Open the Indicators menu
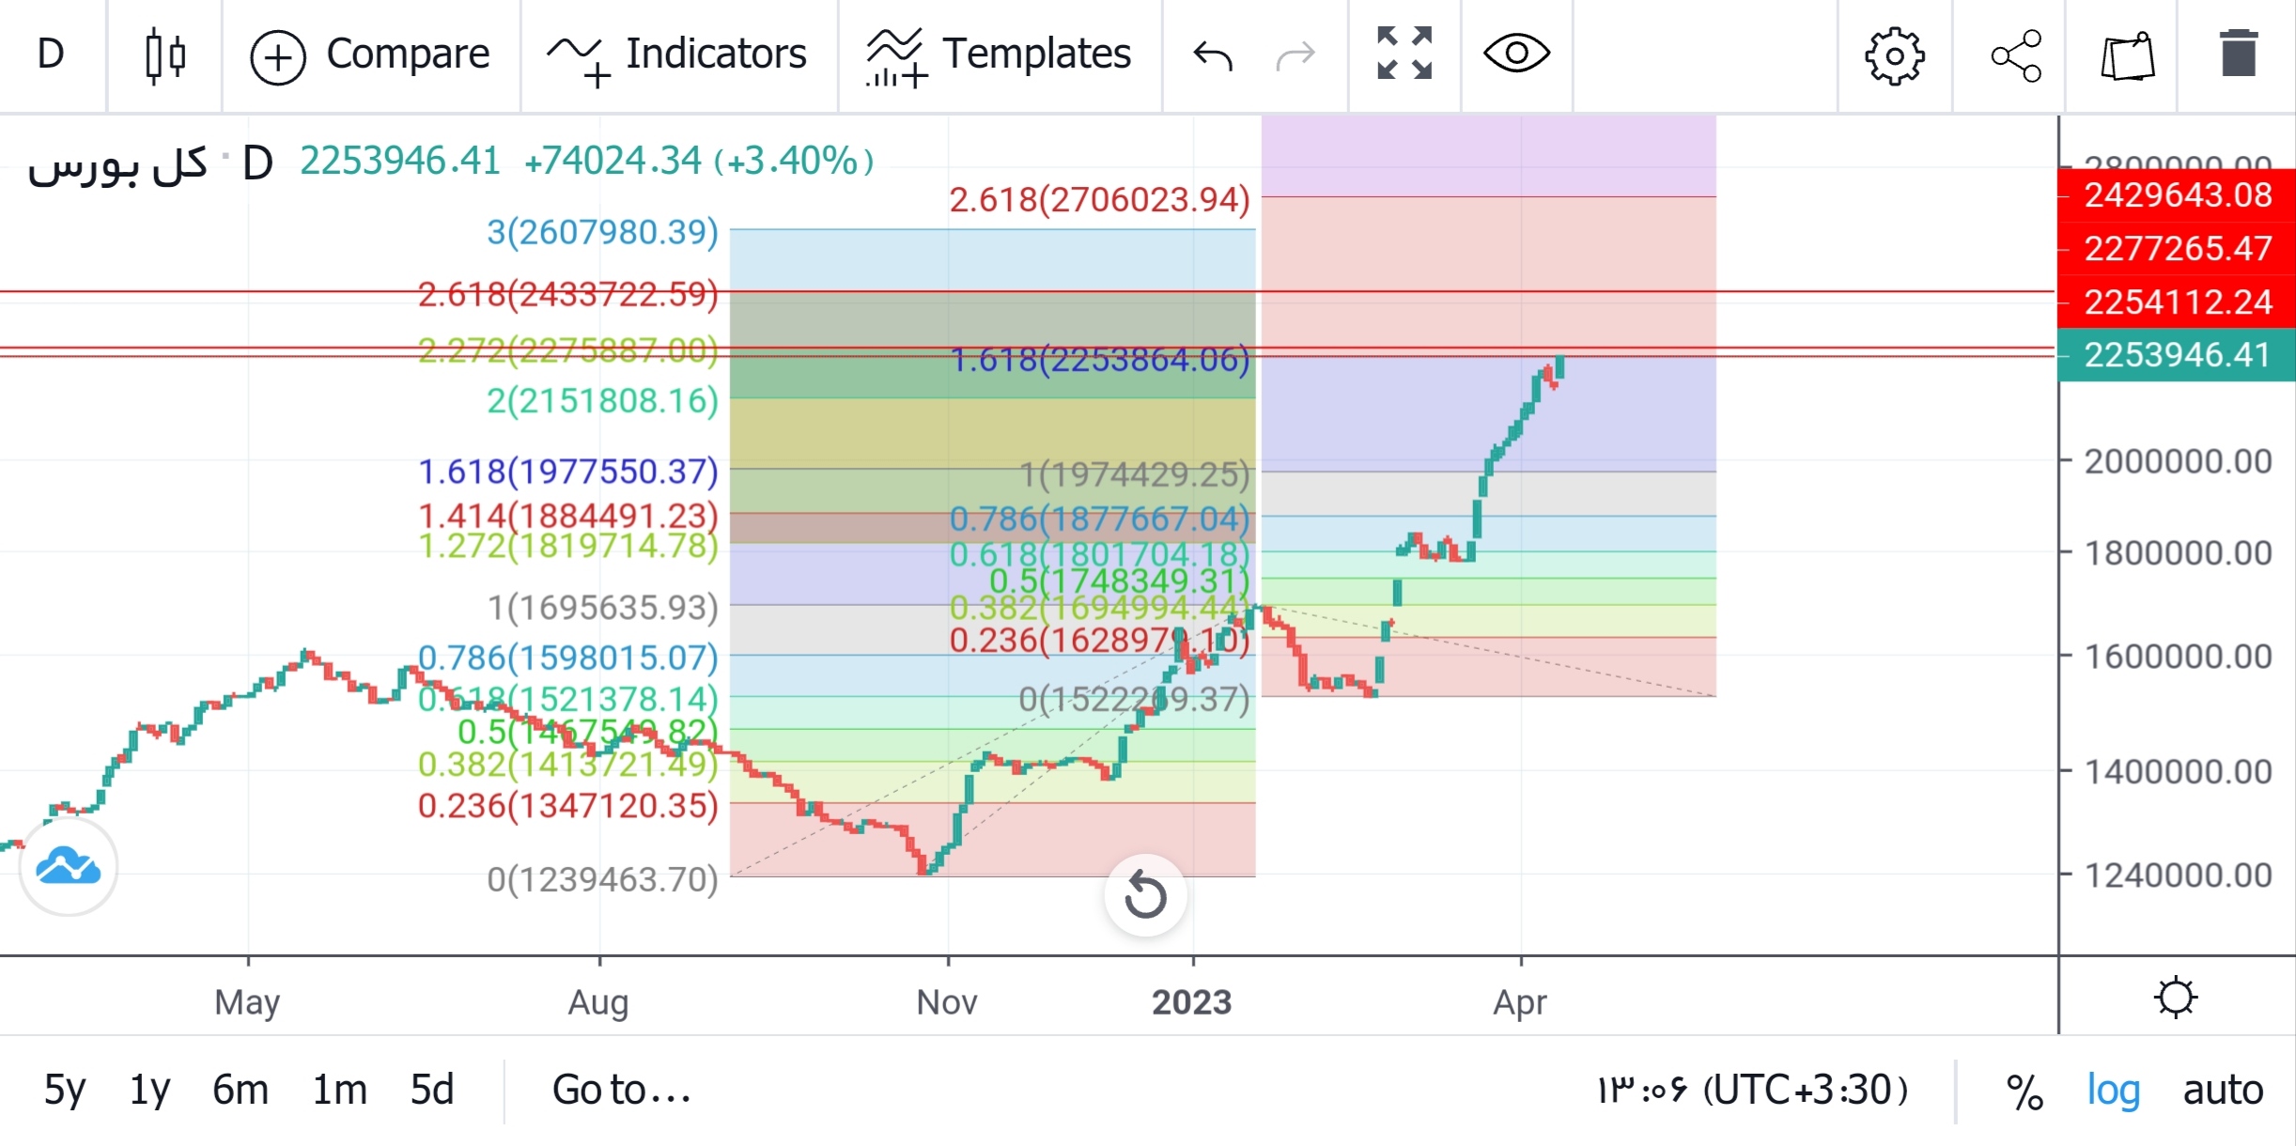2296x1146 pixels. pos(678,54)
